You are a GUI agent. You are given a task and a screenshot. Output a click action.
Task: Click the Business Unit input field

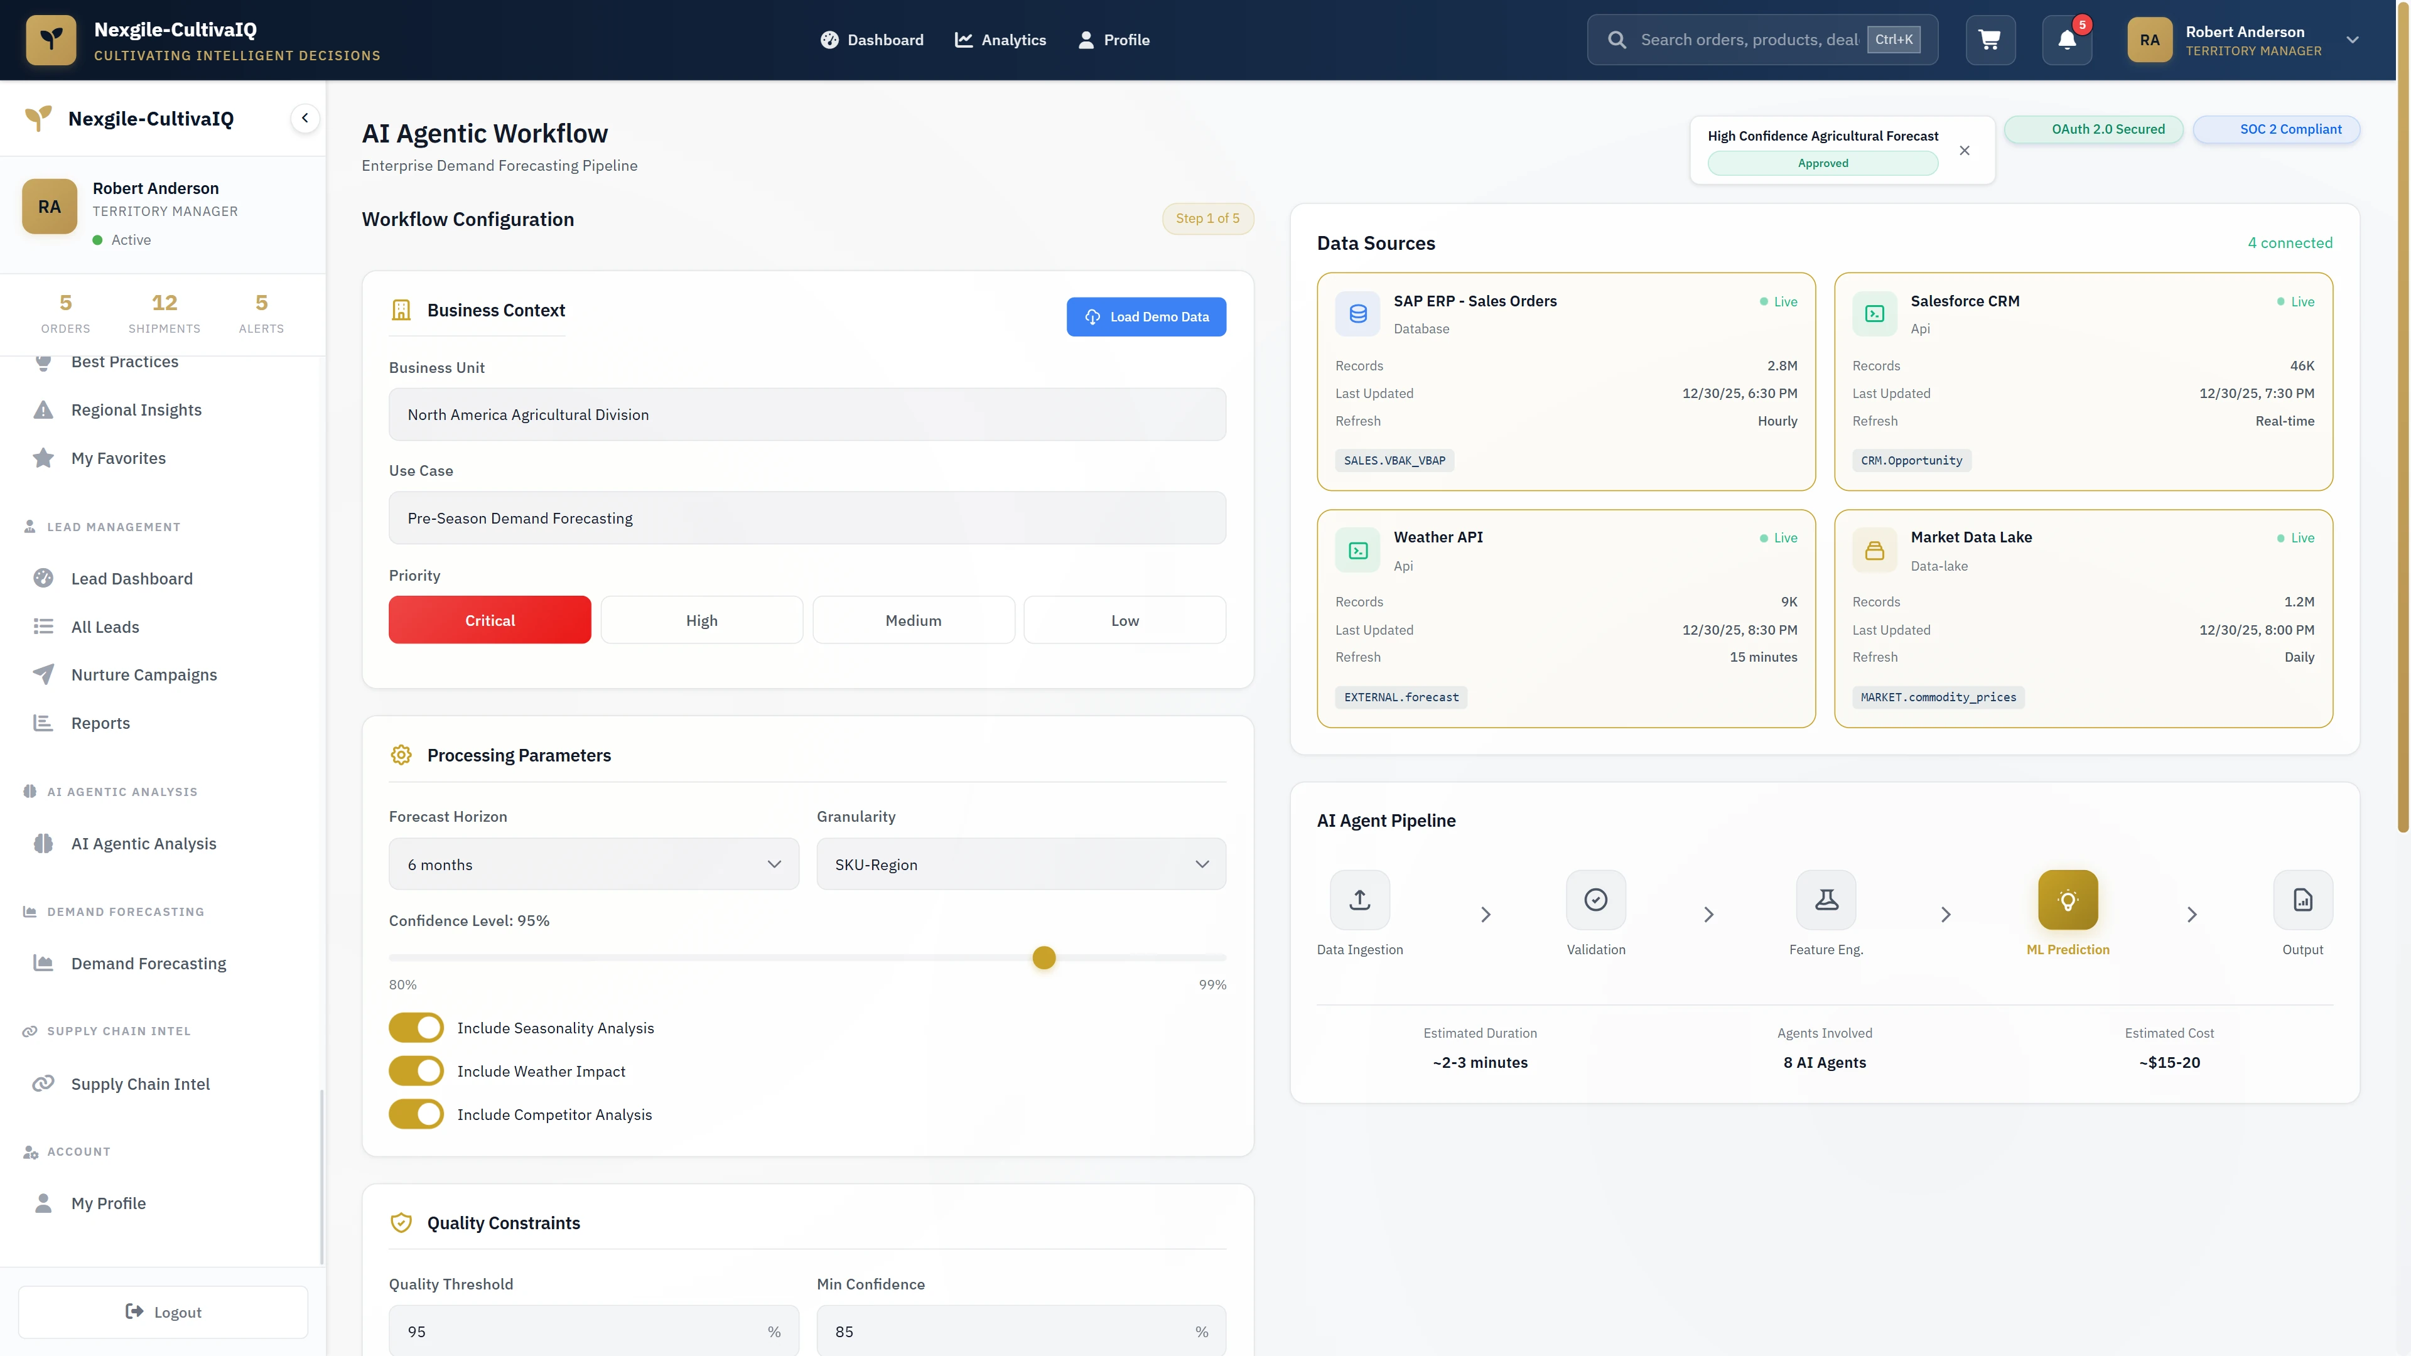pyautogui.click(x=807, y=414)
